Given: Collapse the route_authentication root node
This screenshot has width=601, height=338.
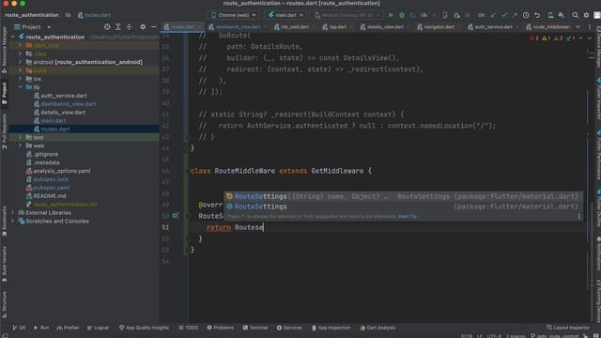Looking at the screenshot, I should [x=12, y=37].
